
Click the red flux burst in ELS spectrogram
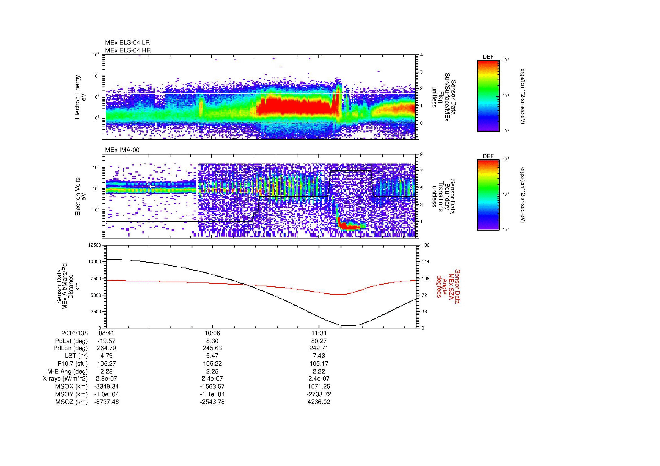coord(295,107)
